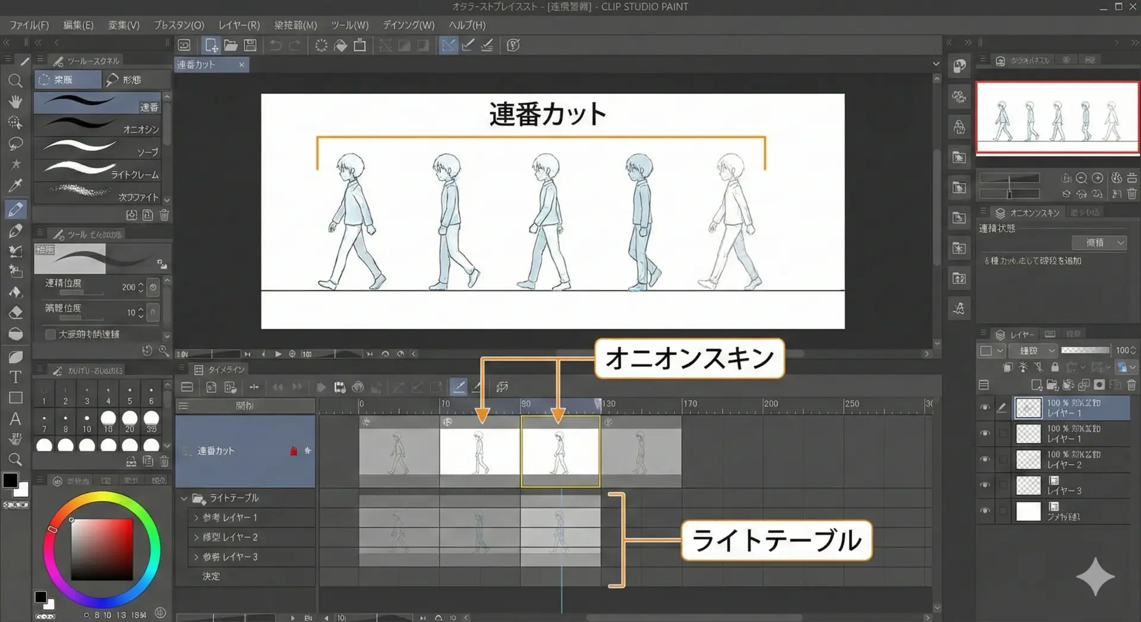Select the Text tool

pyautogui.click(x=15, y=377)
